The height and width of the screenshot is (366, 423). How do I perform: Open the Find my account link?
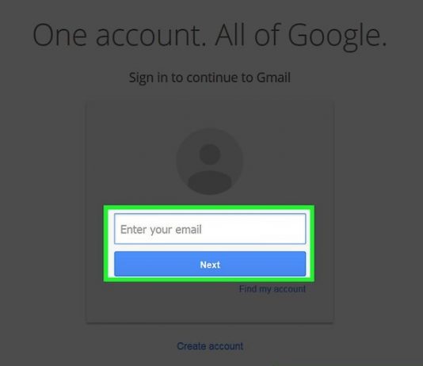[x=272, y=289]
